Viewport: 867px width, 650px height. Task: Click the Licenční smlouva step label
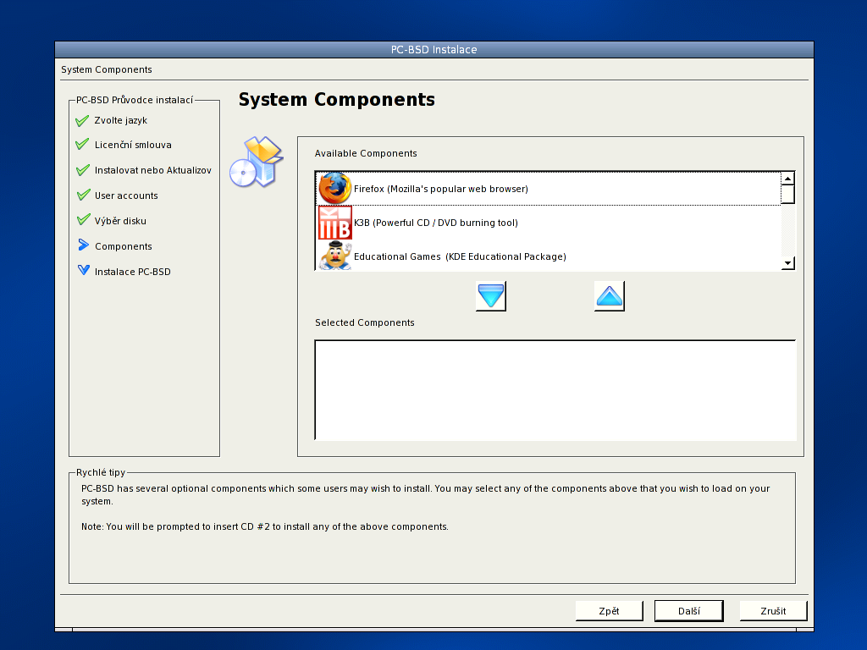coord(133,145)
